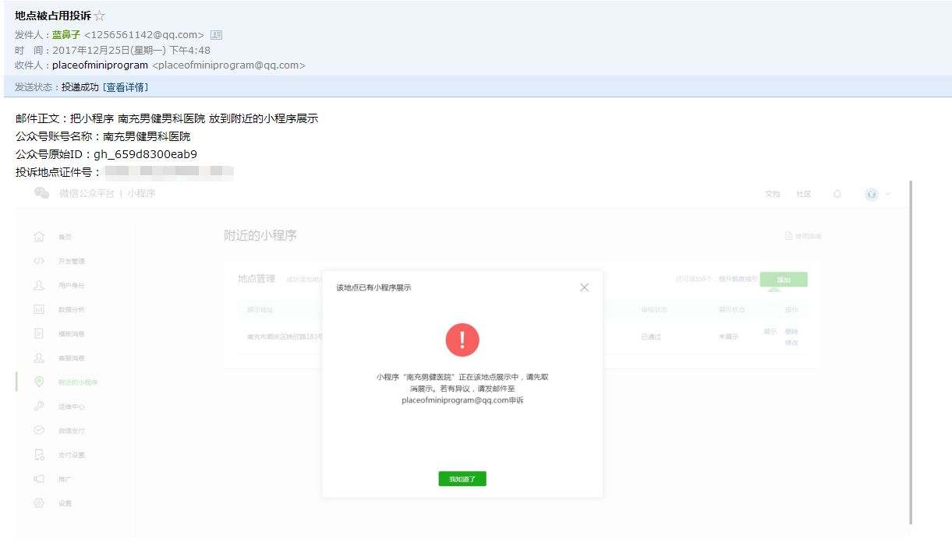
Task: Click 展示 action in table row
Action: coord(770,332)
